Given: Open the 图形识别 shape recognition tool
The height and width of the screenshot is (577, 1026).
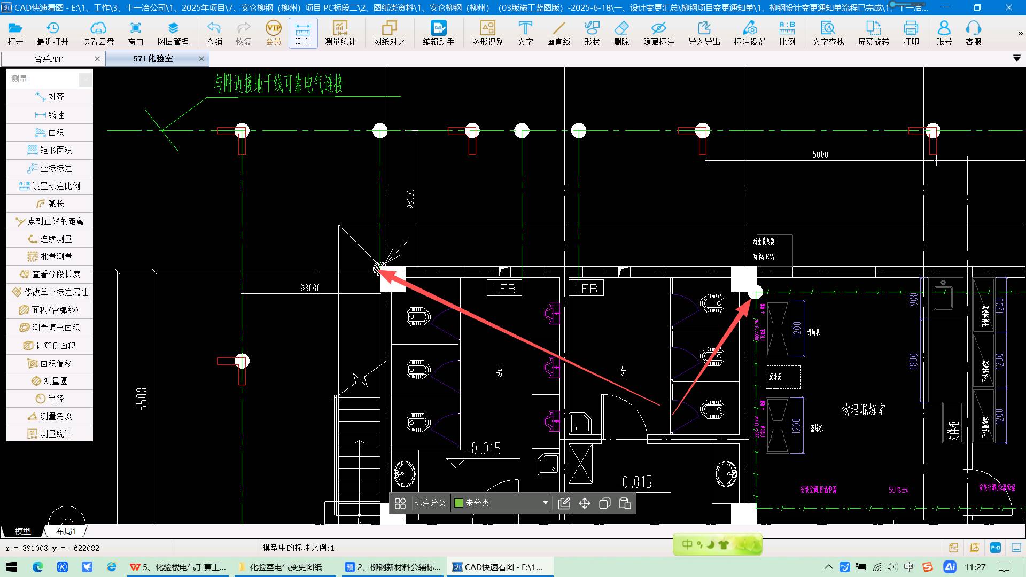Looking at the screenshot, I should click(x=487, y=28).
